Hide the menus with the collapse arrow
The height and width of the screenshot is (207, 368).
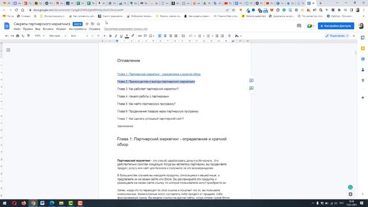coord(354,36)
